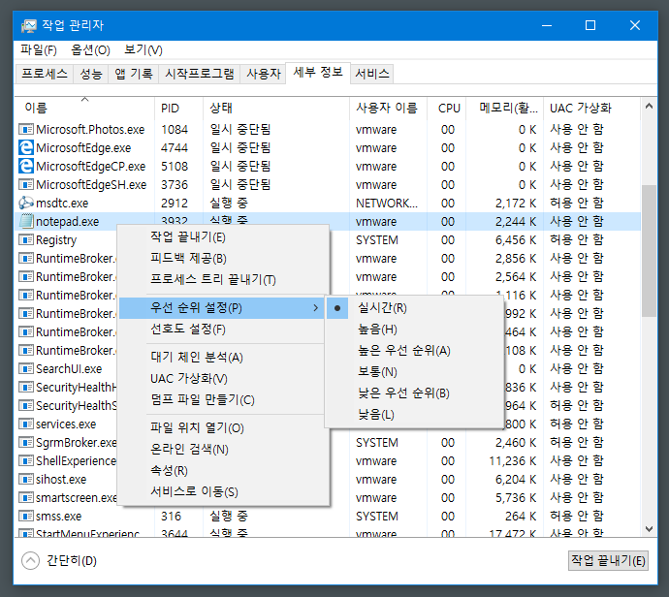
Task: Click the Task Manager title bar icon
Action: click(x=28, y=25)
